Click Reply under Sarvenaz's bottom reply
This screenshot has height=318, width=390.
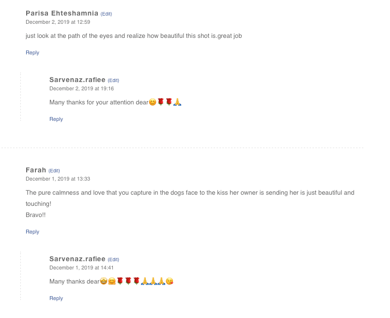point(56,298)
